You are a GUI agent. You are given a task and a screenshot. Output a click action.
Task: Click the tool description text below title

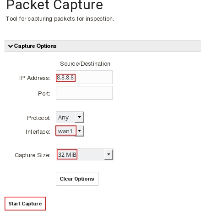pos(60,19)
